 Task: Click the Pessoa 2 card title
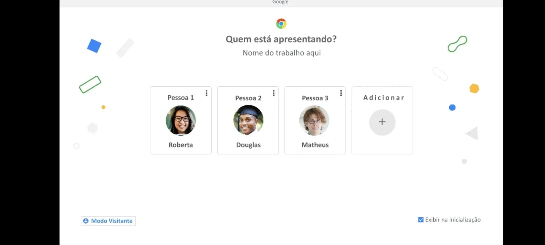(248, 98)
